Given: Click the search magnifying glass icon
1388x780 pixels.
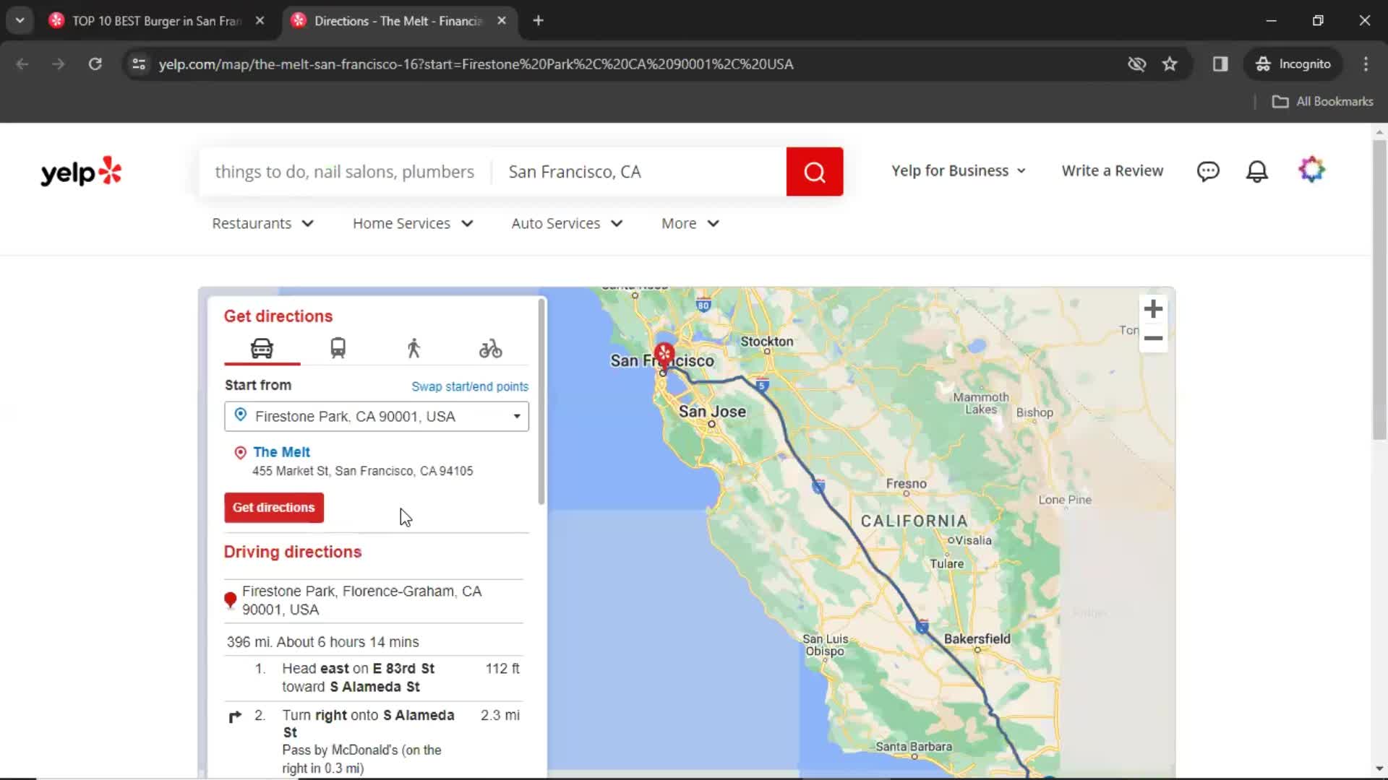Looking at the screenshot, I should point(815,171).
